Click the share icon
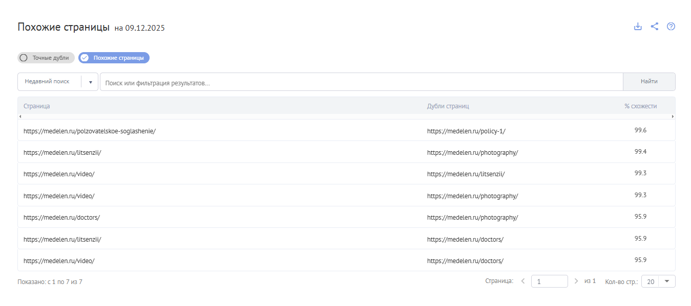 pos(655,27)
